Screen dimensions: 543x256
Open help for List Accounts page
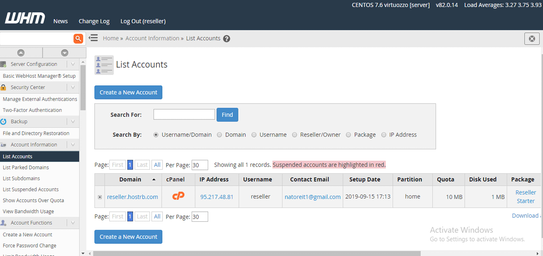pos(227,39)
